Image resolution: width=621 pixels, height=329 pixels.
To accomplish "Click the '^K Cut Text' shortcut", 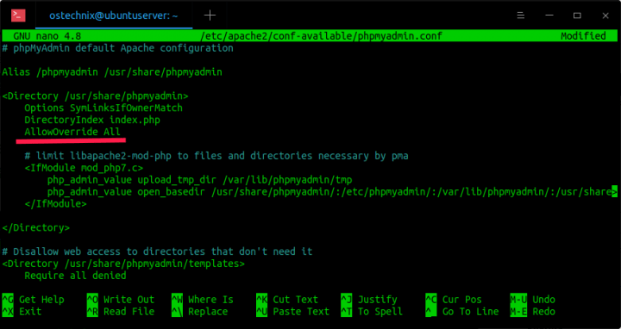I will click(287, 300).
